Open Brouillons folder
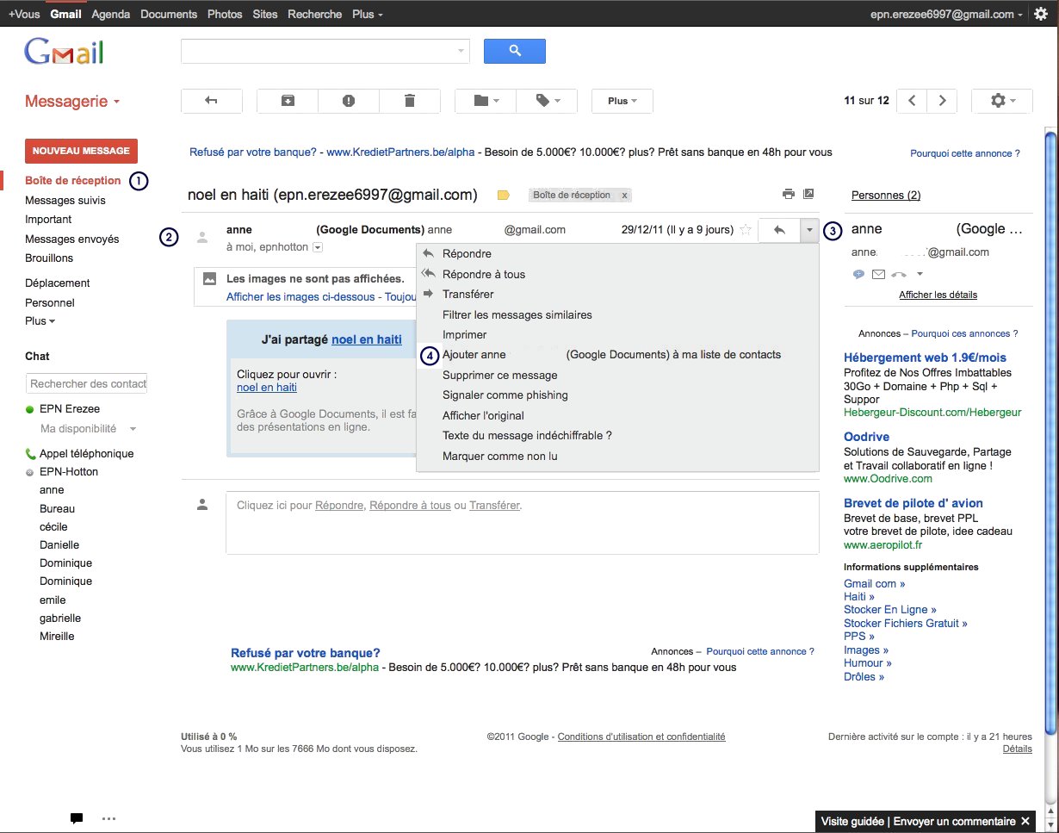Image resolution: width=1059 pixels, height=833 pixels. point(49,258)
